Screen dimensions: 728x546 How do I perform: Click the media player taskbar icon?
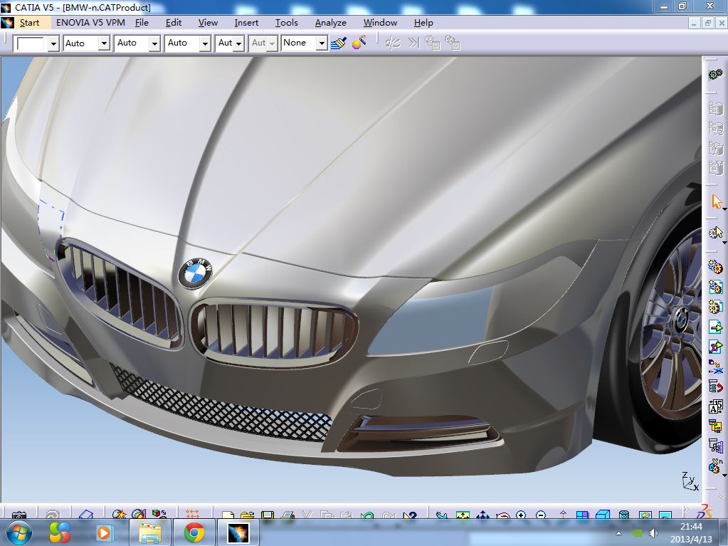point(103,532)
